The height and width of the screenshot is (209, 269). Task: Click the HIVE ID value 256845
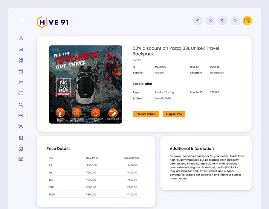pyautogui.click(x=215, y=67)
